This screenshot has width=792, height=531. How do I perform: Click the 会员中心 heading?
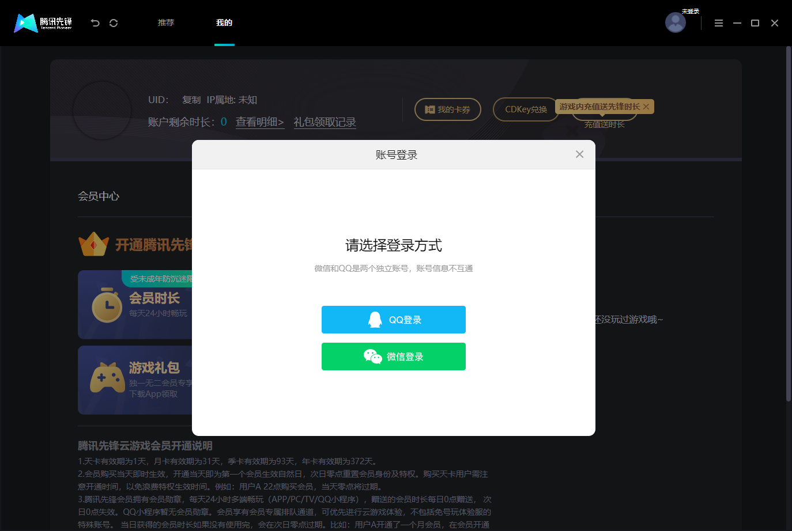click(99, 196)
